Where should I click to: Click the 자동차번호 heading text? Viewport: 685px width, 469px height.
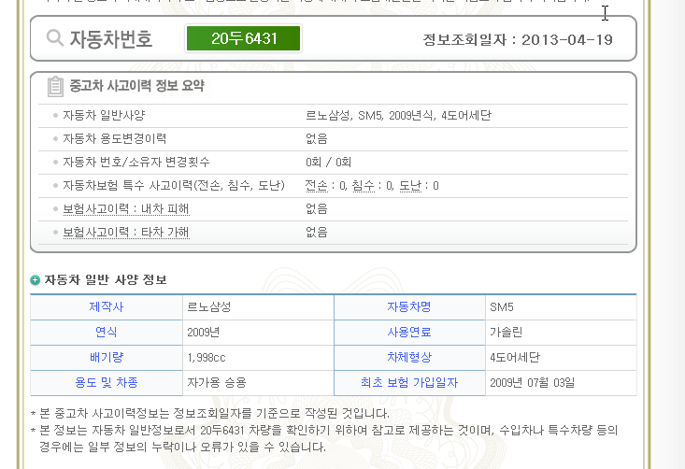(111, 39)
